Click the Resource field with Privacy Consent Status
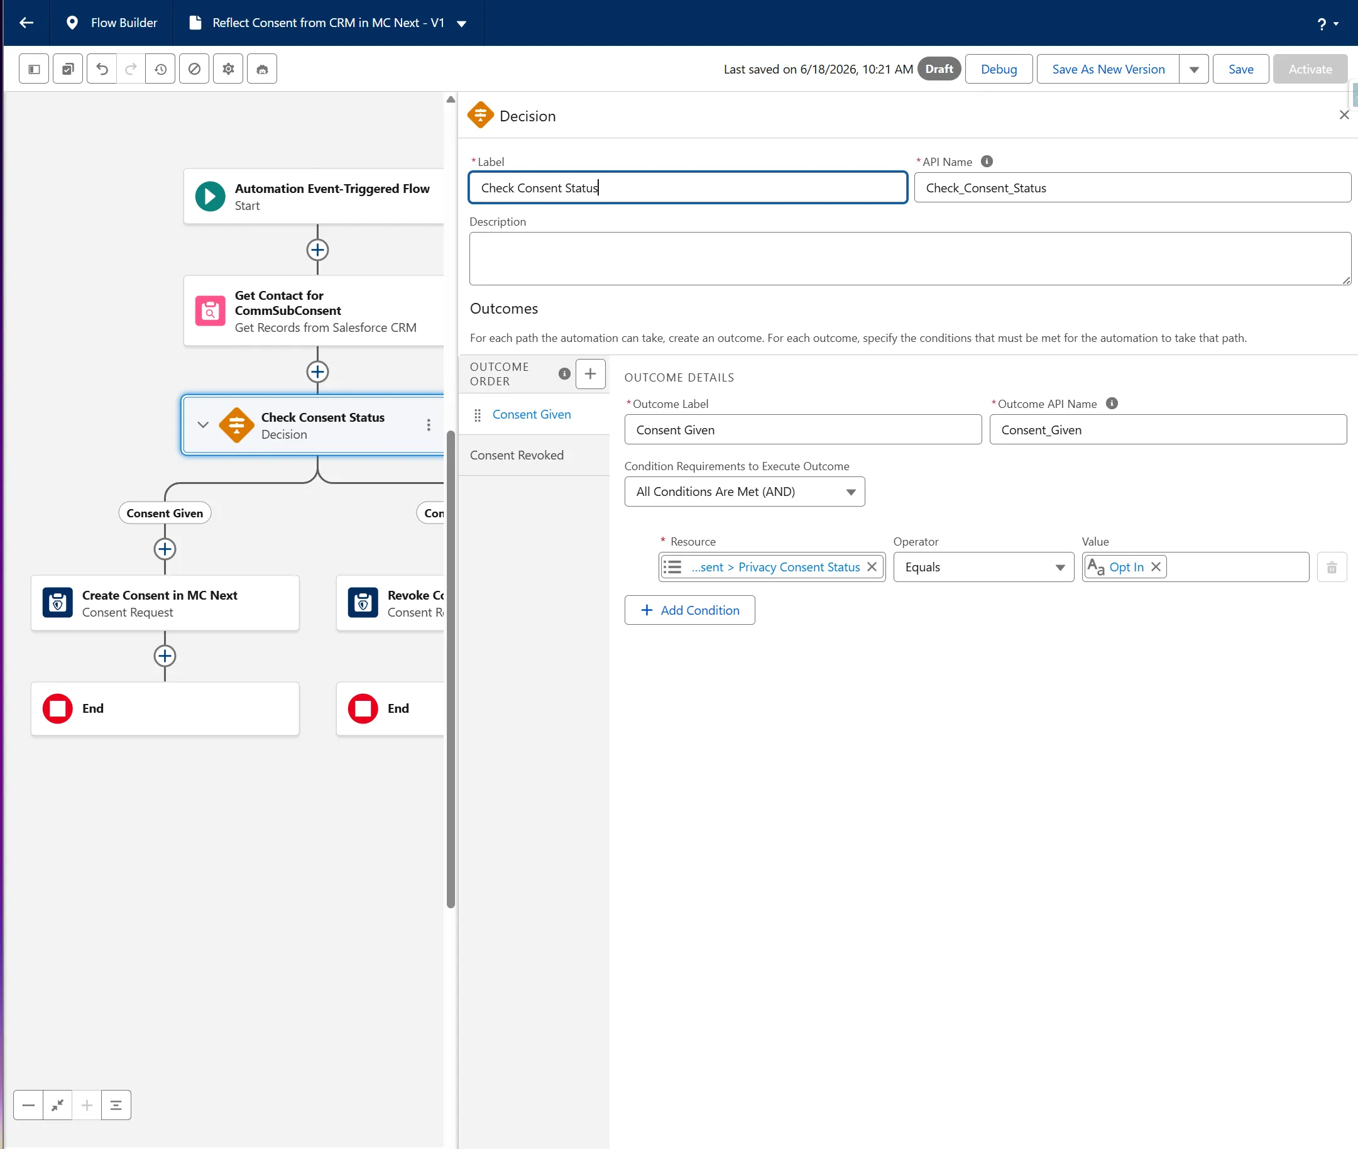Screen dimensions: 1358x1149 [x=772, y=567]
